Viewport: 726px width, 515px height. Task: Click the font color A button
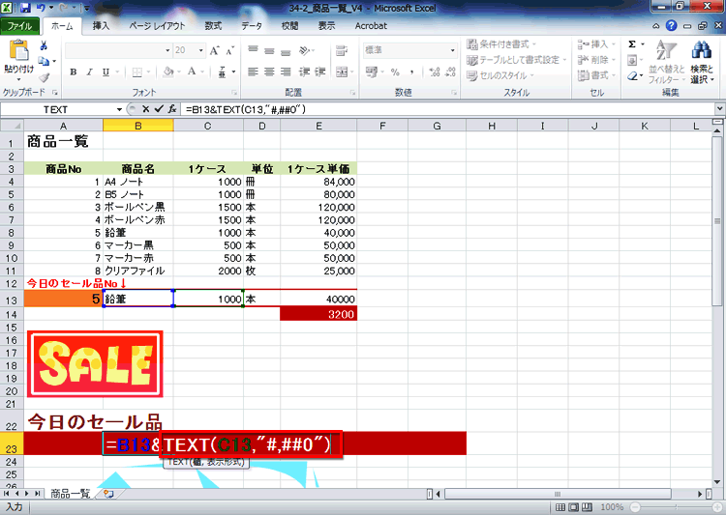click(192, 72)
